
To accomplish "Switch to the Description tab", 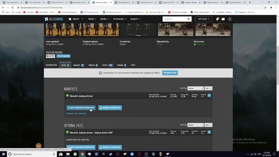I will (51, 65).
